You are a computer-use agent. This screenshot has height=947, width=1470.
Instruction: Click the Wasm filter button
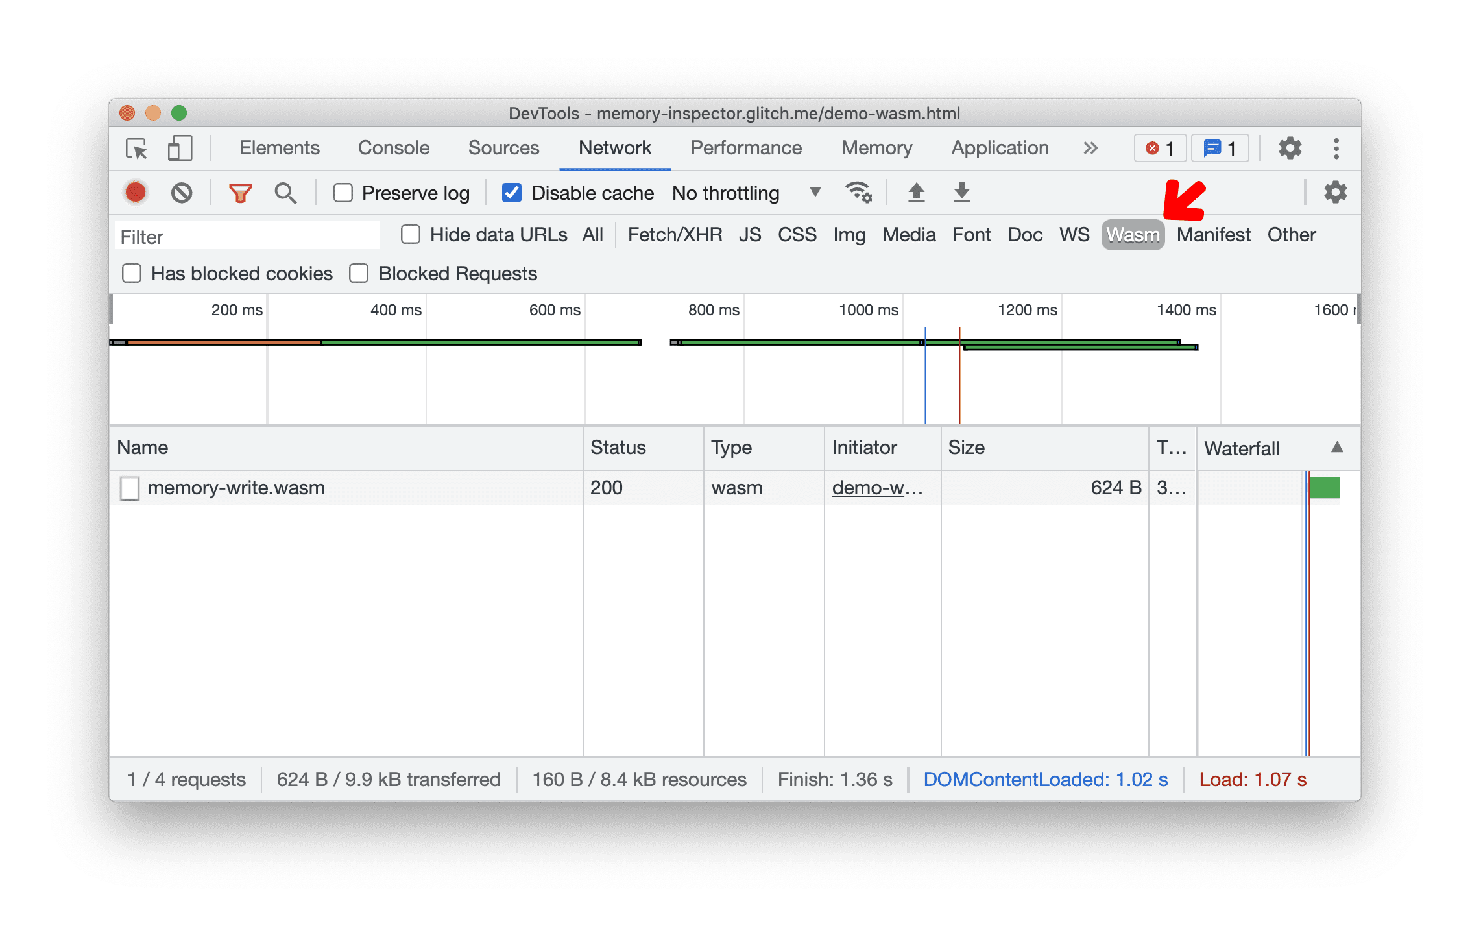pyautogui.click(x=1131, y=235)
